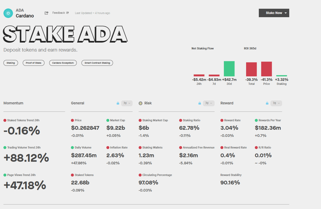
Task: Open the 7d dropdown in Reward section
Action: [x=276, y=103]
